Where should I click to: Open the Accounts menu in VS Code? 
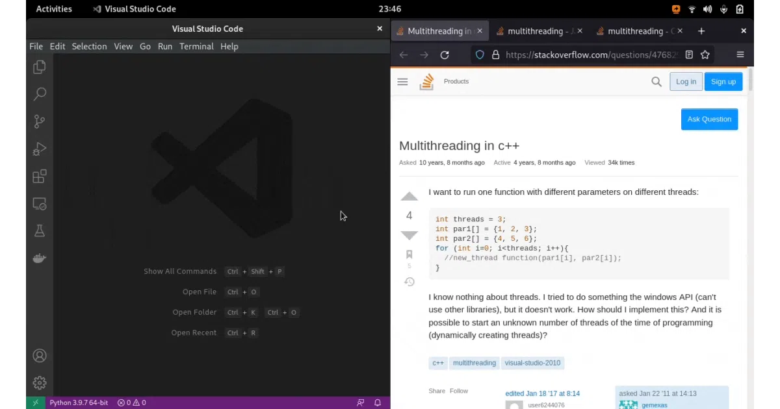point(40,356)
